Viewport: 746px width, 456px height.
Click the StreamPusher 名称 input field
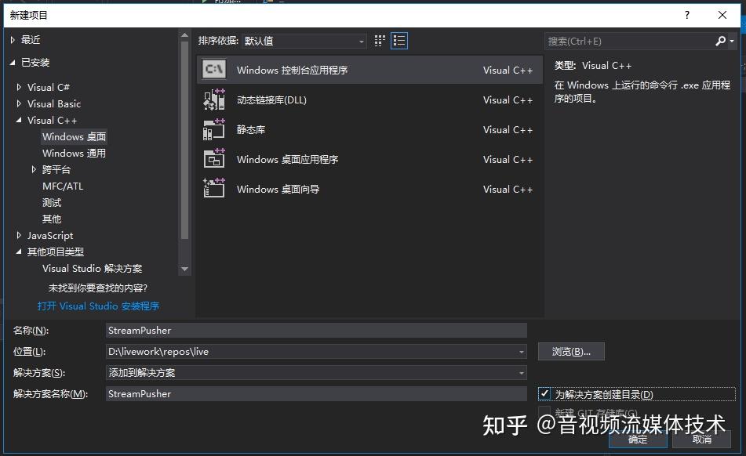[314, 330]
